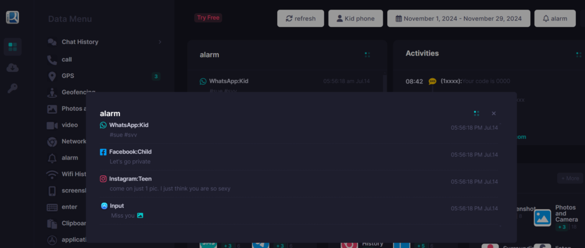
Task: Click the GPS badge showing 3
Action: [156, 77]
